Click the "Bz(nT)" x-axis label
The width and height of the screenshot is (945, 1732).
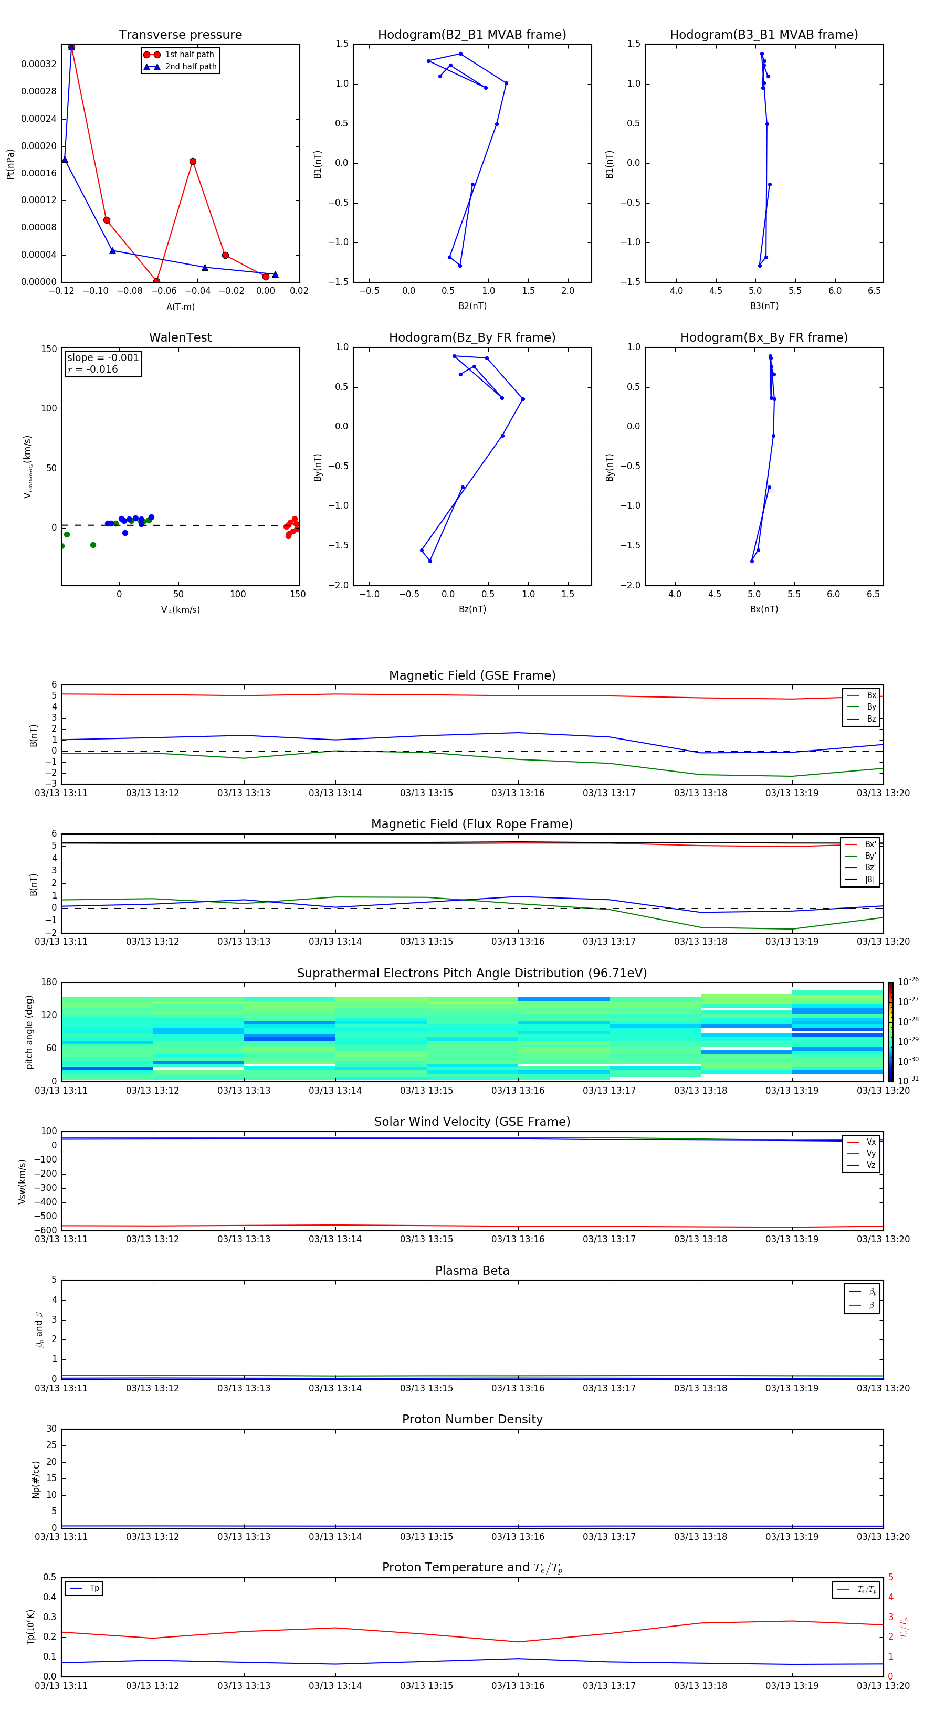coord(472,609)
